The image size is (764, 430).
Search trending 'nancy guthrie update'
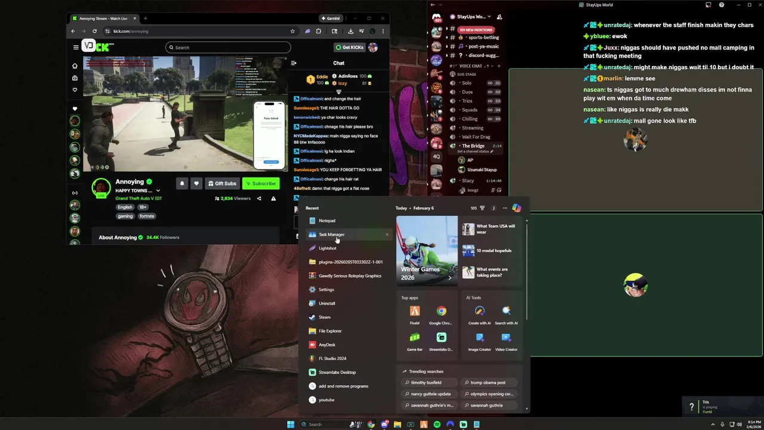coord(429,394)
